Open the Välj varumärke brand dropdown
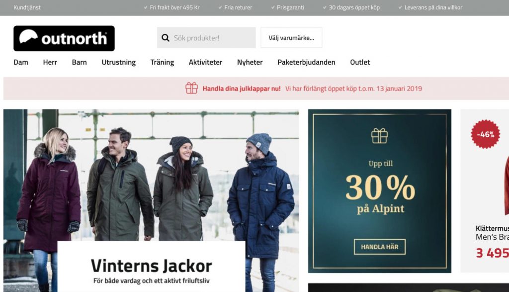This screenshot has width=509, height=292. tap(291, 38)
